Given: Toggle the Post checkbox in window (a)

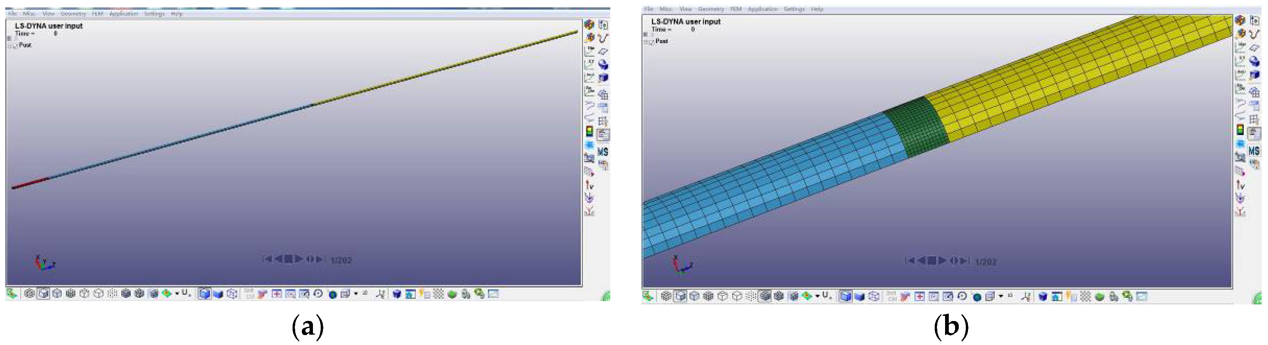Looking at the screenshot, I should pos(15,46).
